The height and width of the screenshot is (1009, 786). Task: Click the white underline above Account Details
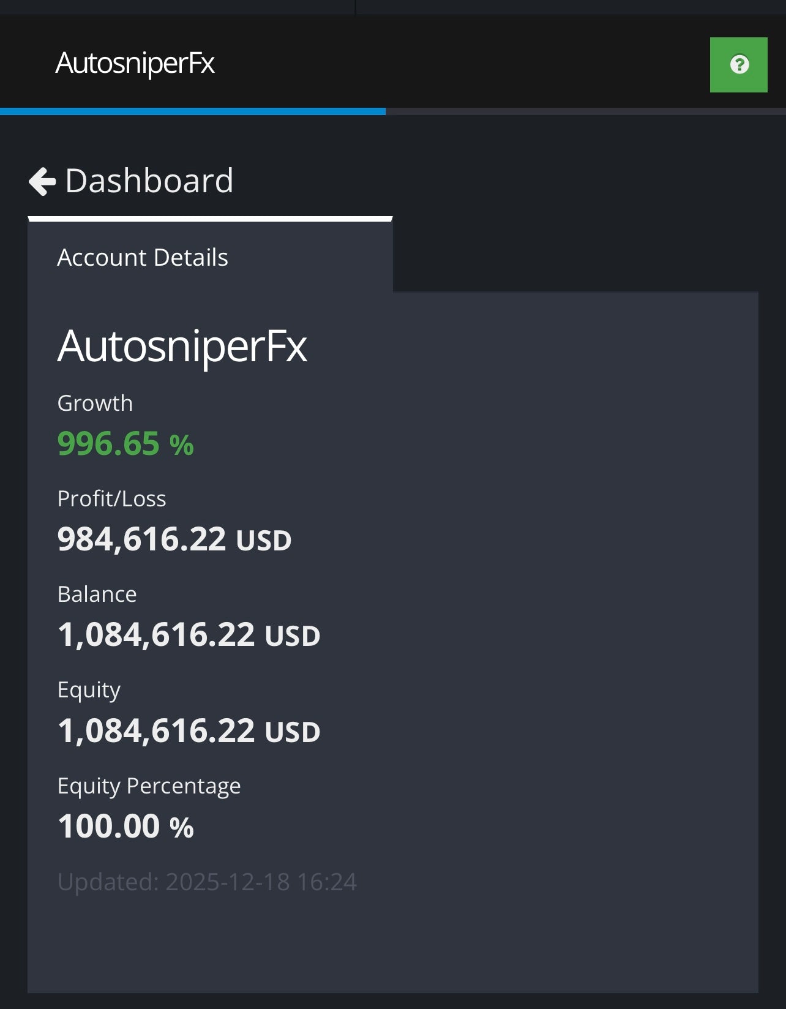pyautogui.click(x=209, y=217)
